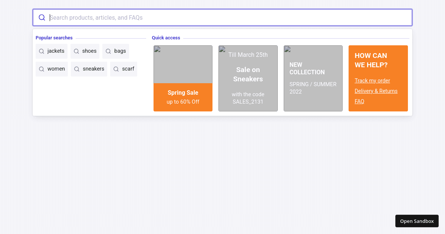Viewport: 445px width, 234px height.
Task: Click the search icon beside shoes
Action: [x=76, y=51]
